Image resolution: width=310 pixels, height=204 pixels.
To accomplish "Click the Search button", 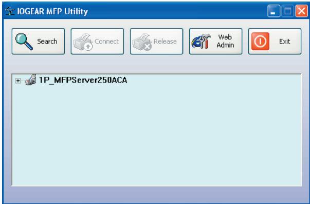I will click(38, 41).
